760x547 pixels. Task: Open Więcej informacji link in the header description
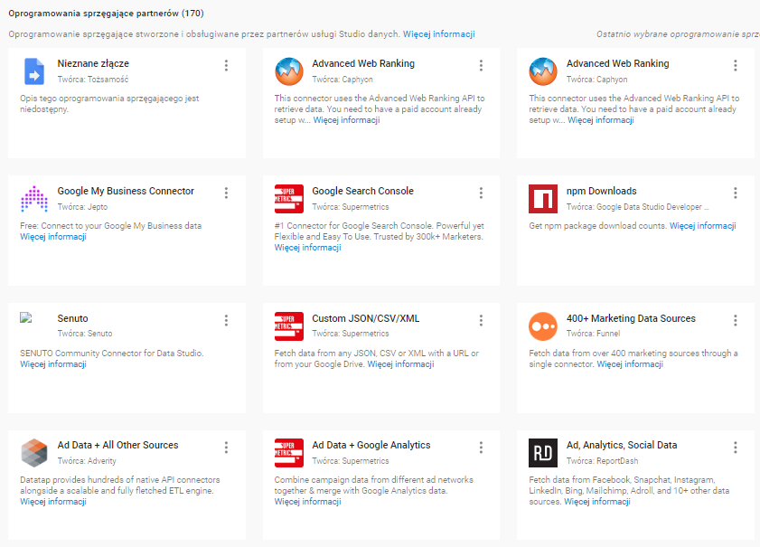click(x=438, y=34)
